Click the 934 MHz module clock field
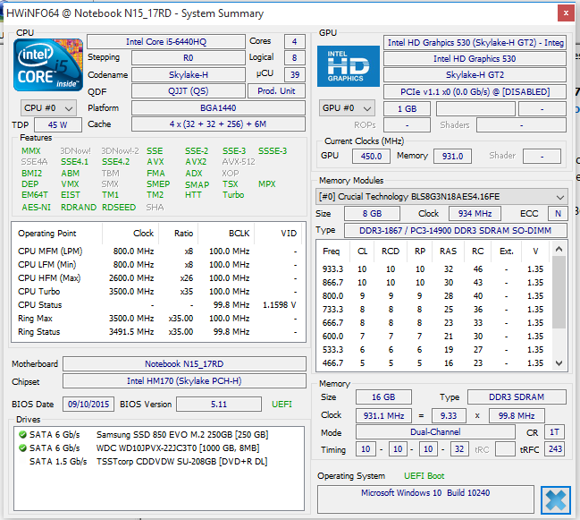Viewport: 580px width, 520px height. coord(475,214)
